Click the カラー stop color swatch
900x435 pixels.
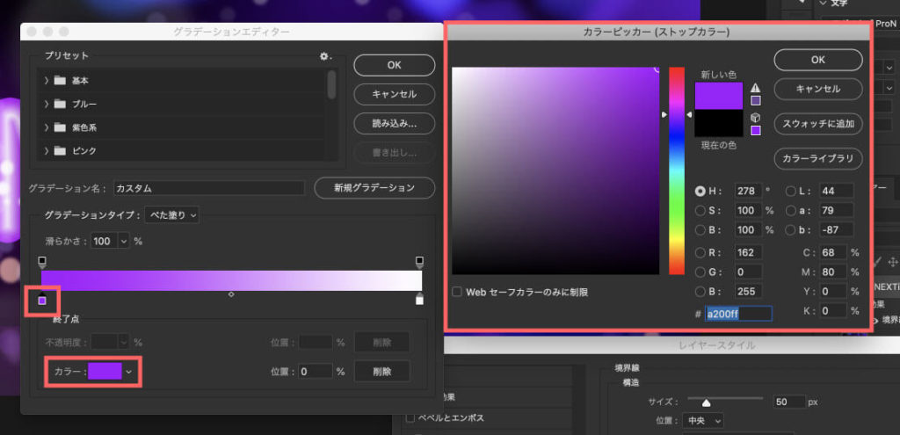pos(105,372)
